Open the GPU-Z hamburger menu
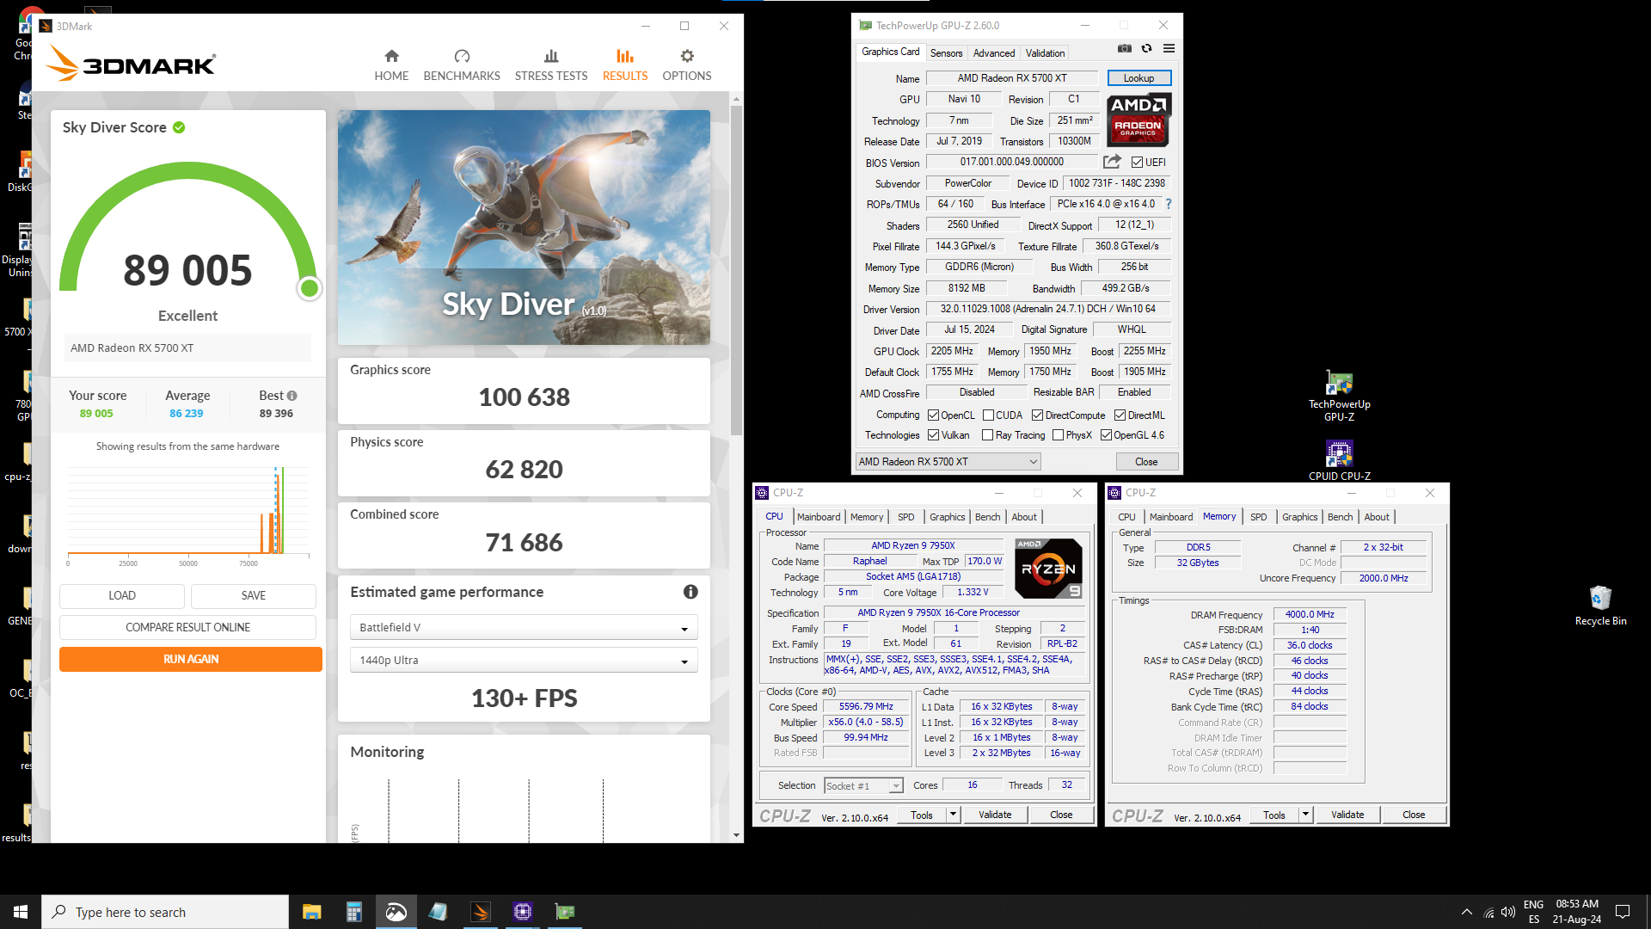Screen dimensions: 1651x929 tap(1169, 48)
